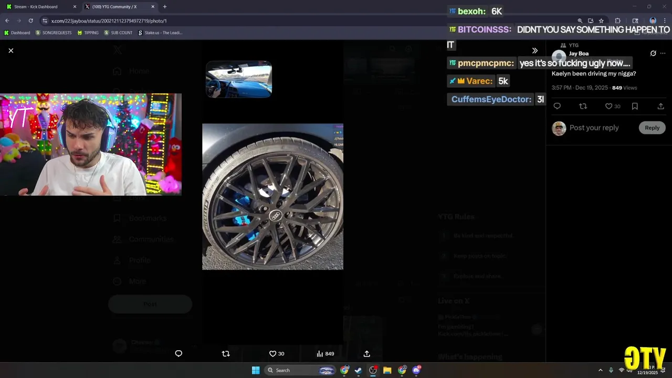Like the photo using the bottom heart icon
This screenshot has width=672, height=378.
click(x=272, y=353)
